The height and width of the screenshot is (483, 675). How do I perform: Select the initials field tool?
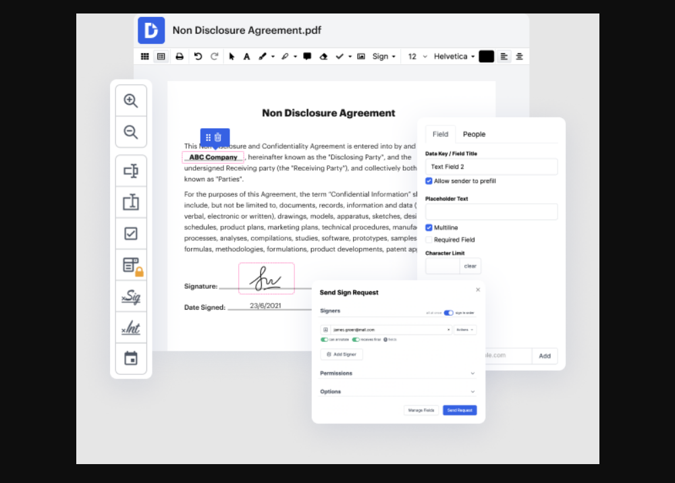click(131, 328)
